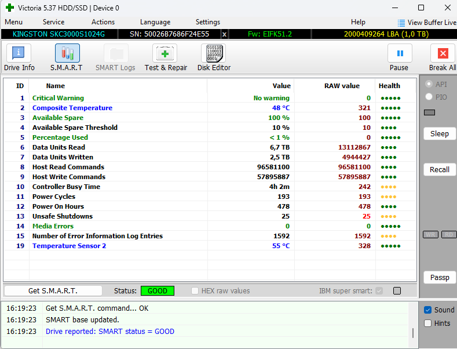
Task: Open the Language menu
Action: [155, 22]
